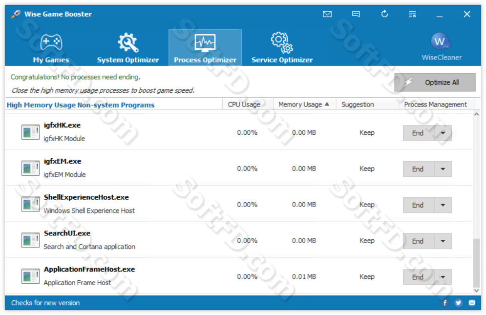The height and width of the screenshot is (315, 486).
Task: Click the igfxEM.exe process icon
Action: pos(30,168)
